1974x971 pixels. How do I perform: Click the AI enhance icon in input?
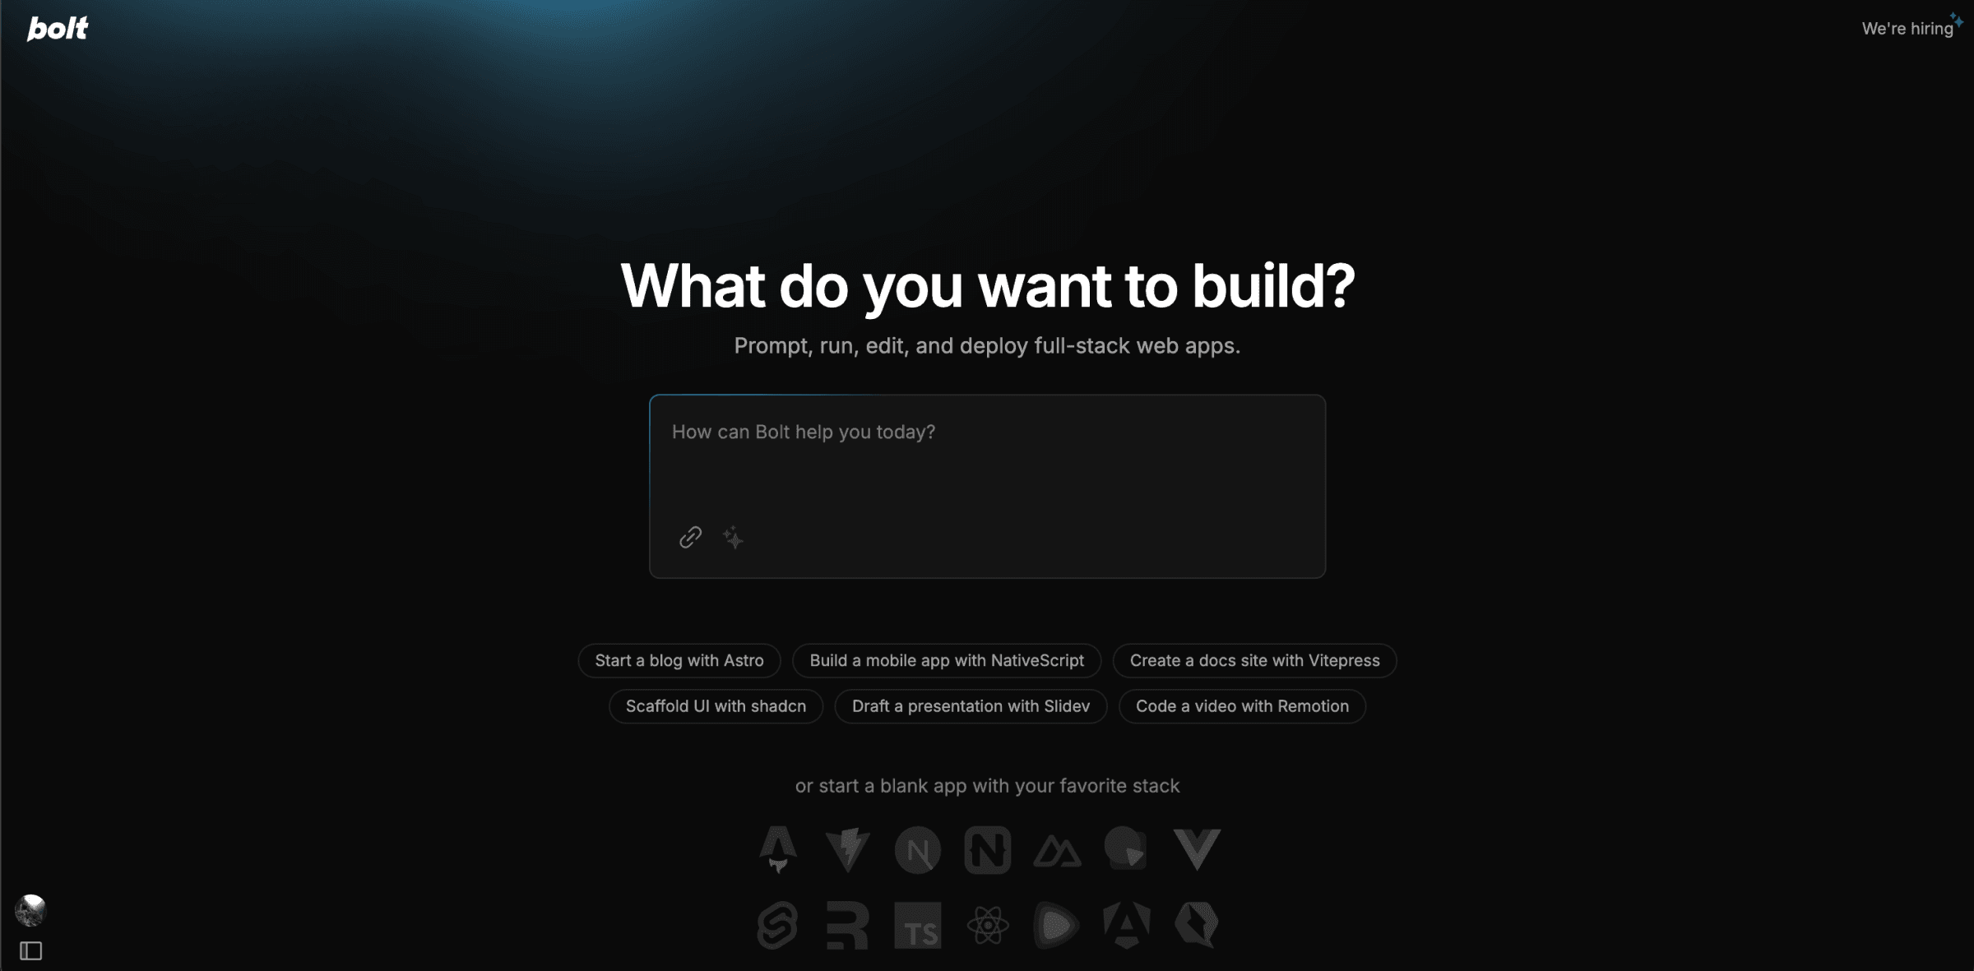(733, 539)
